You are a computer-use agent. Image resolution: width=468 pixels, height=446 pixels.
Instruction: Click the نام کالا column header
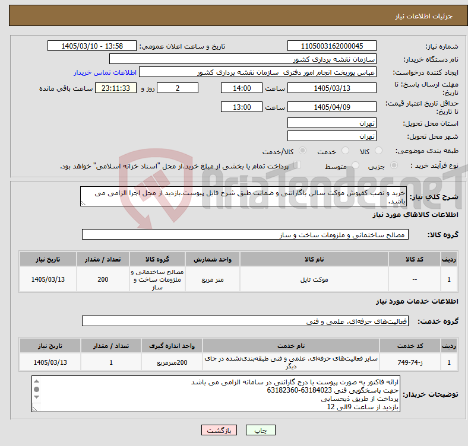[x=314, y=259]
